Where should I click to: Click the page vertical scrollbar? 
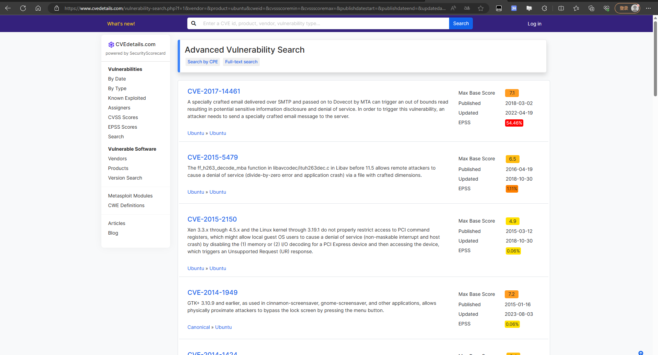[655, 58]
